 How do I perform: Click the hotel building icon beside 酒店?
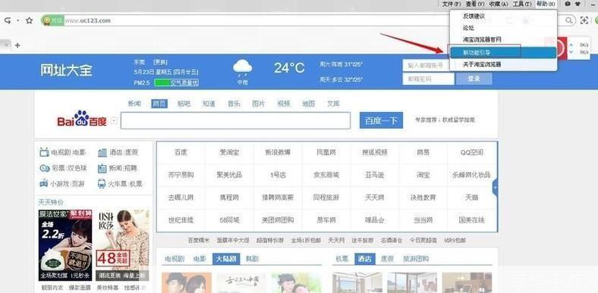coord(102,153)
